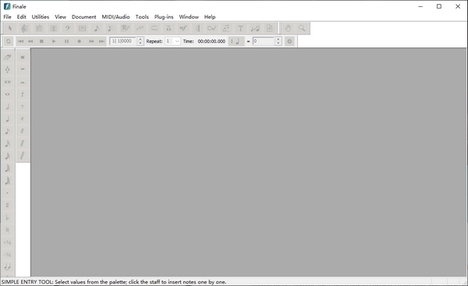This screenshot has width=468, height=286.
Task: Toggle the augmentation dot in palette
Action: pos(8,193)
